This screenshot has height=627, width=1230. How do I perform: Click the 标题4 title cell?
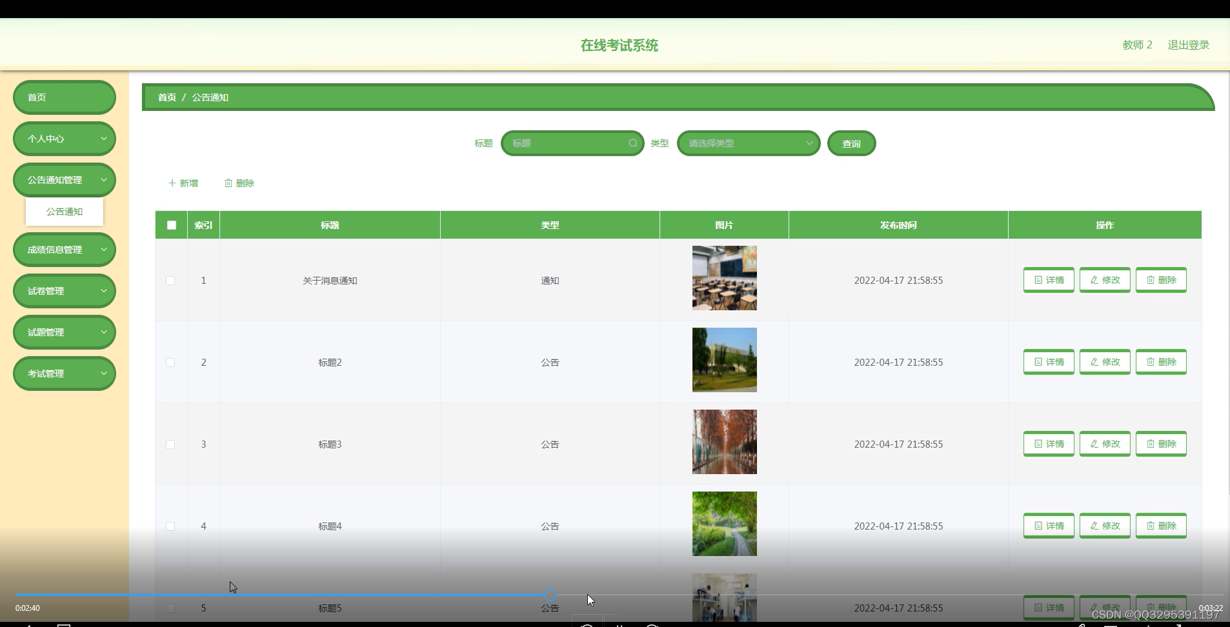click(330, 526)
